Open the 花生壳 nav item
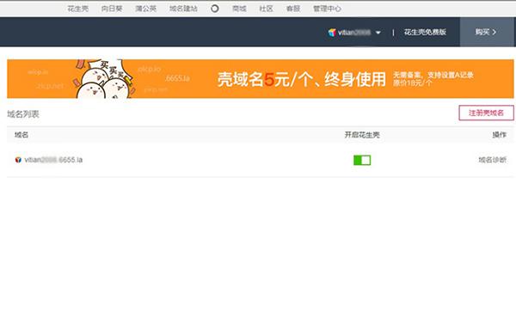Image resolution: width=516 pixels, height=312 pixels. pos(77,9)
